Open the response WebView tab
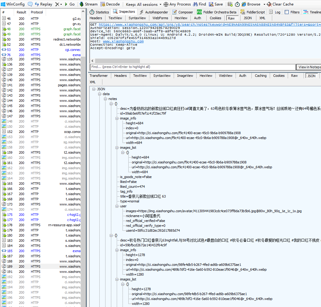The image size is (321, 307). point(226,76)
